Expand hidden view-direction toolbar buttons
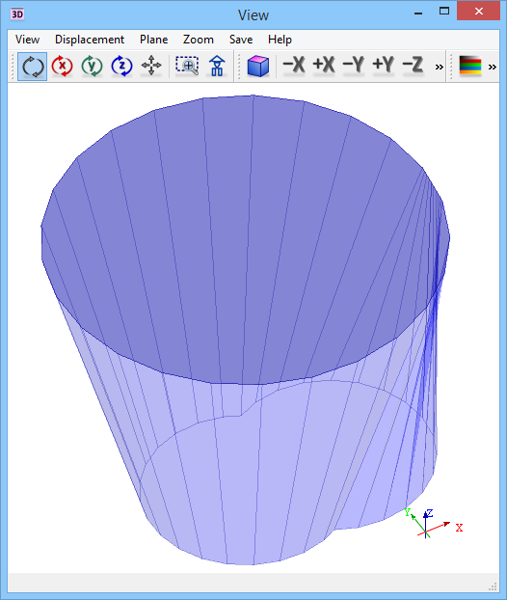 pyautogui.click(x=440, y=67)
